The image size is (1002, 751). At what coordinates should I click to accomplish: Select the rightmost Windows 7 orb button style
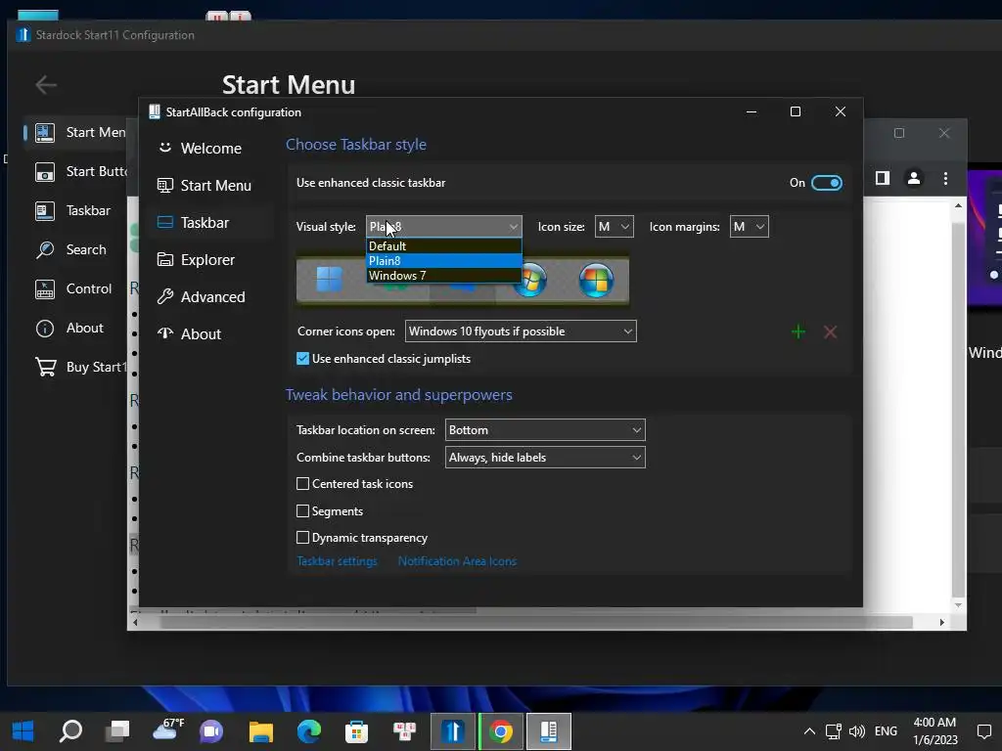point(596,280)
